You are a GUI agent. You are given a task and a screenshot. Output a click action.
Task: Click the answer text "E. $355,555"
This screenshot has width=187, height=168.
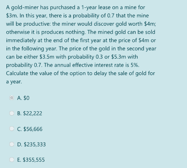[31, 160]
